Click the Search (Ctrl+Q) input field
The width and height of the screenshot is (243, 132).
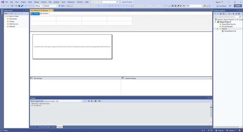pos(105,2)
